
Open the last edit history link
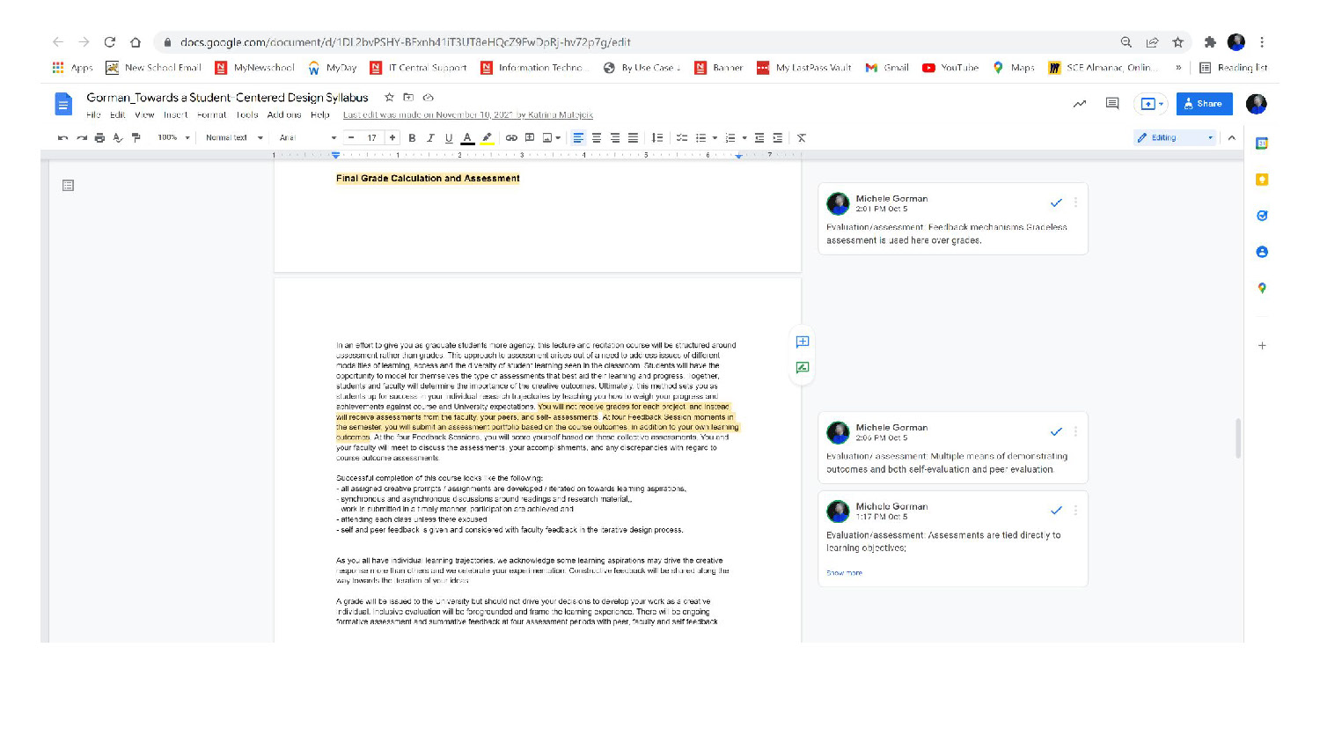click(467, 115)
